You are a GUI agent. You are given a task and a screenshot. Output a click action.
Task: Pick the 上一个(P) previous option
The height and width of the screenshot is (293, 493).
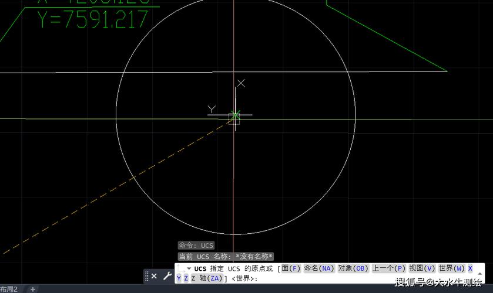tap(389, 268)
